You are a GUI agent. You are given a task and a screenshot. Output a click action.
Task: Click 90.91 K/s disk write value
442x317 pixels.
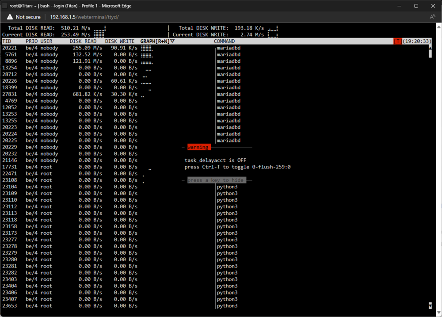[124, 48]
